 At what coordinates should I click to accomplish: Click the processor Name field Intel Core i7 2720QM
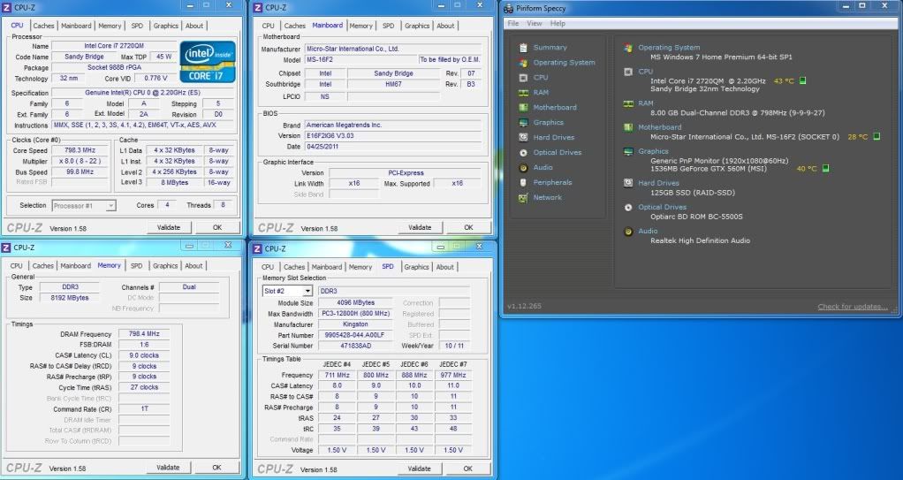pyautogui.click(x=114, y=45)
